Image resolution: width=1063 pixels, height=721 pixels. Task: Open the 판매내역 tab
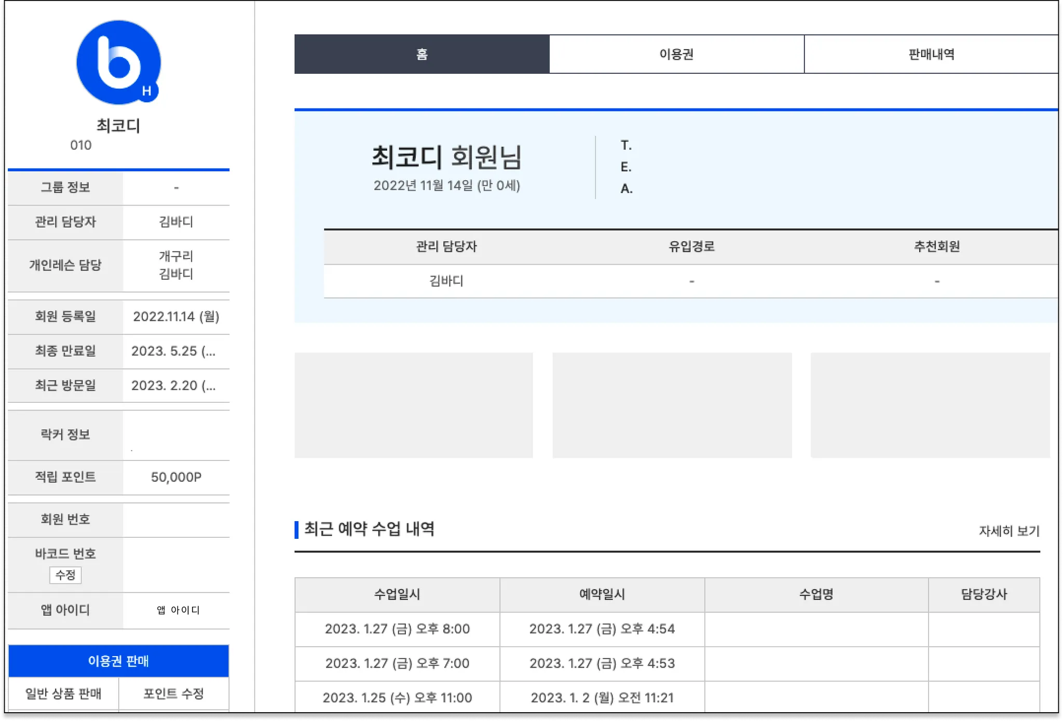coord(931,54)
